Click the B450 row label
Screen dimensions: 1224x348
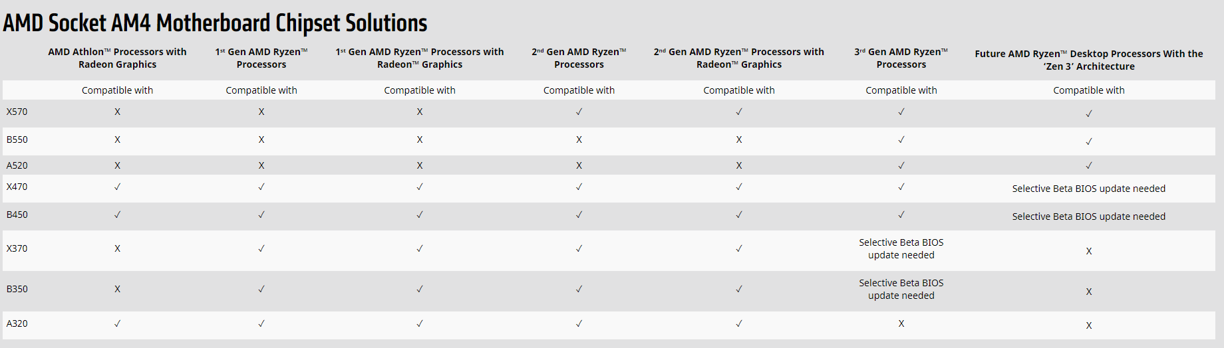[x=17, y=215]
